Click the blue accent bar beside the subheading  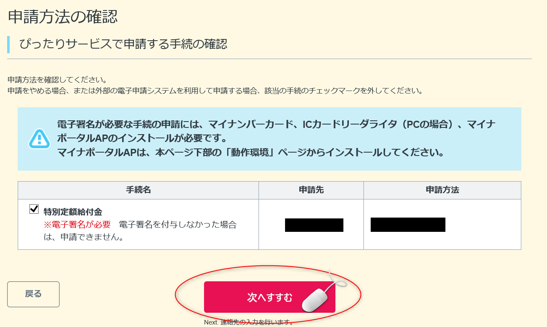click(x=8, y=44)
